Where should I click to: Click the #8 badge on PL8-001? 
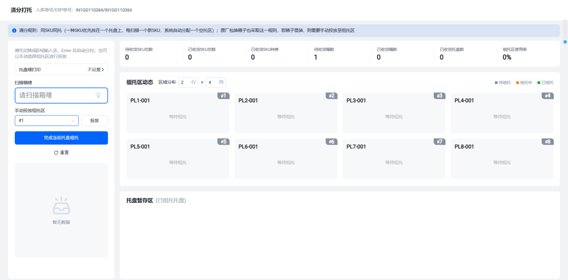[x=547, y=142]
